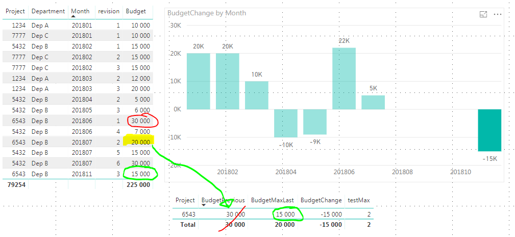This screenshot has width=515, height=237.
Task: Select Budget 12 000 cell
Action: [139, 78]
